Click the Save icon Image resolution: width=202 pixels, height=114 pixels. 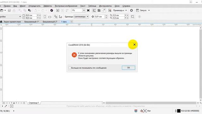click(x=9, y=10)
